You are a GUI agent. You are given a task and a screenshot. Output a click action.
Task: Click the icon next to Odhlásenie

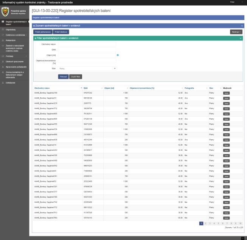(3, 83)
